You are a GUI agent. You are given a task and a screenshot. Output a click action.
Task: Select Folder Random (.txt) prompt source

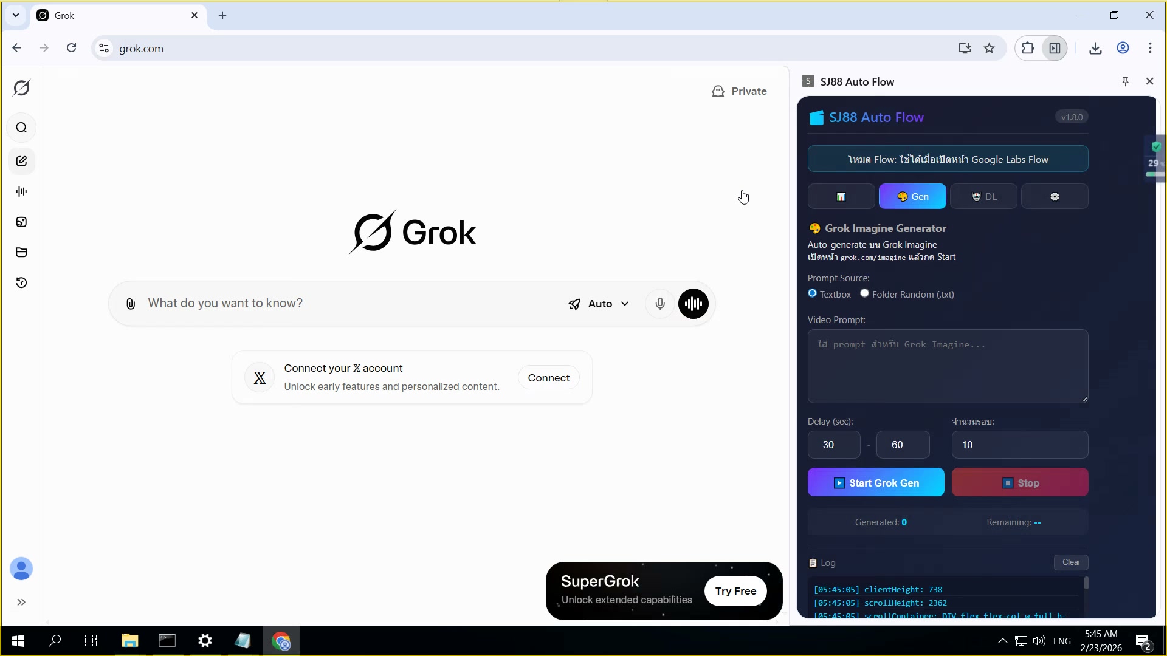coord(864,293)
